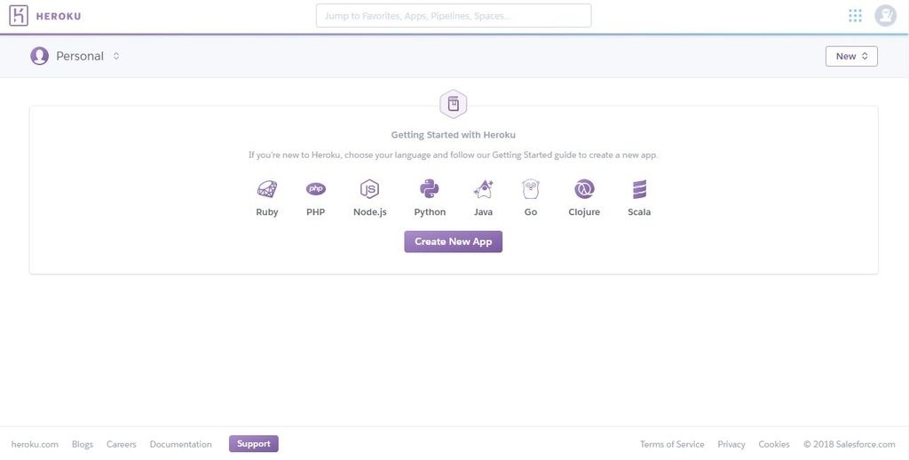The height and width of the screenshot is (460, 909).
Task: Open the Careers footer link
Action: tap(121, 444)
